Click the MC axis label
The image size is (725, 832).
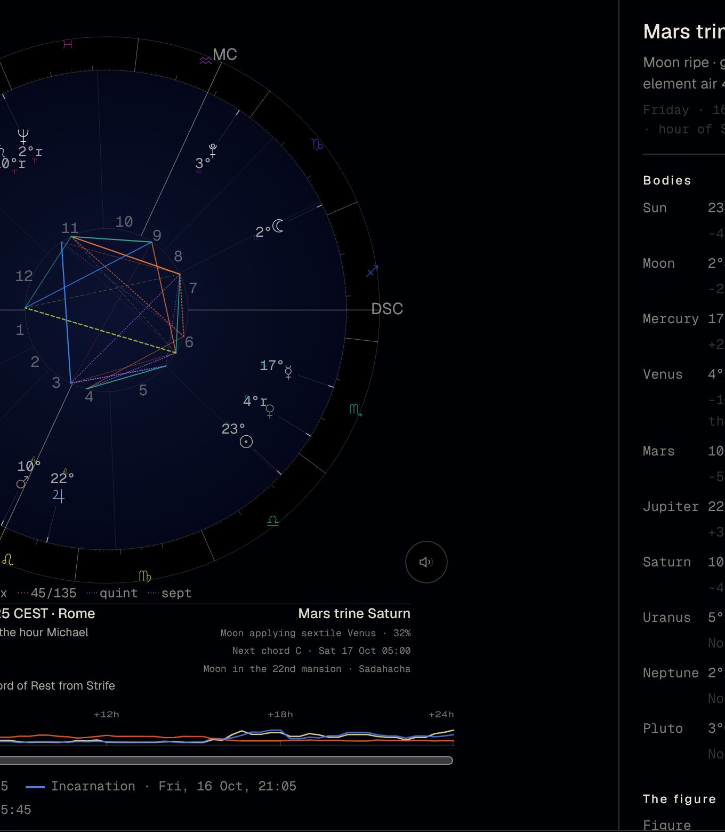point(224,54)
